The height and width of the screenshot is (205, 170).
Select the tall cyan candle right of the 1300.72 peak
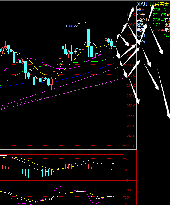[x=88, y=37]
